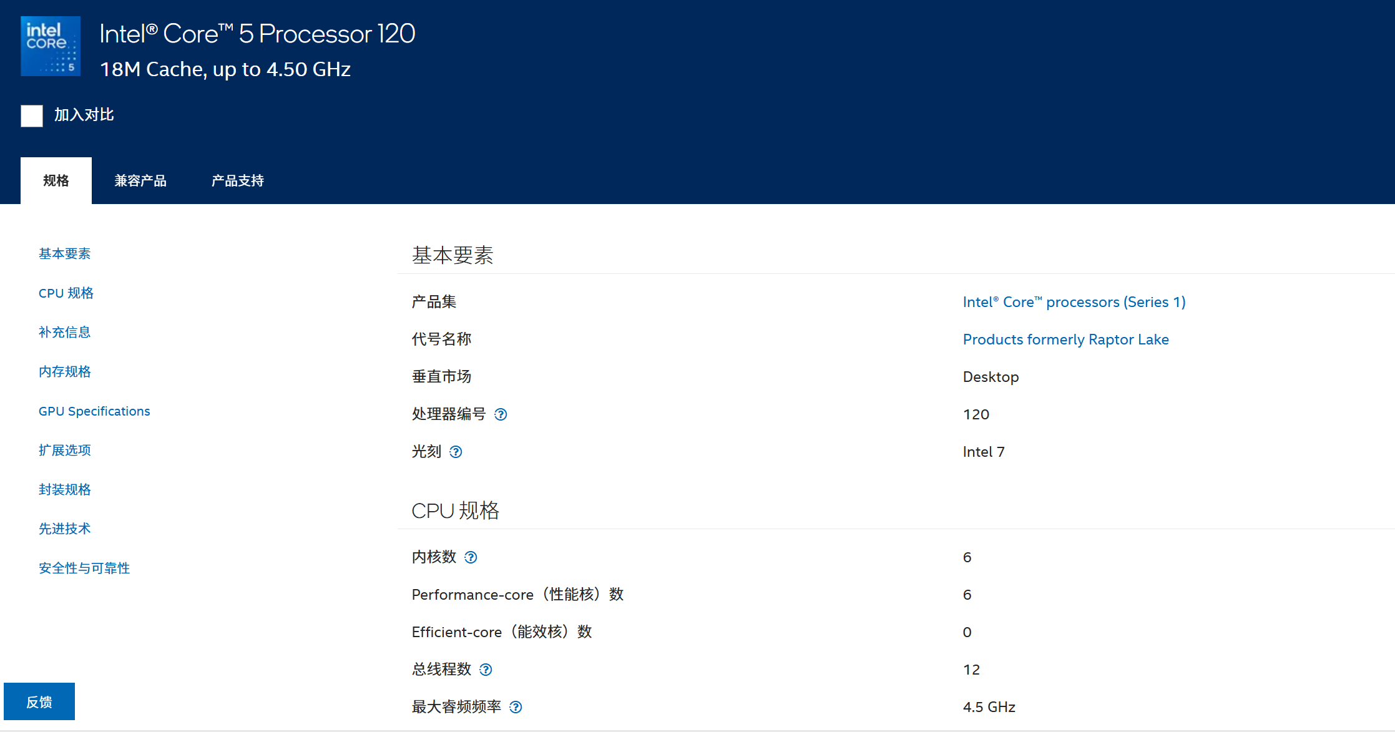Screen dimensions: 1395x732
Task: Click the Intel Core 5 badge logo
Action: [51, 46]
